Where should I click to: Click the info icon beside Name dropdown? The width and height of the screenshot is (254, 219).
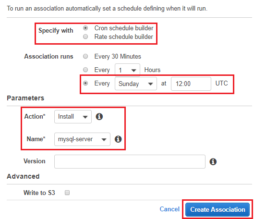coord(118,139)
